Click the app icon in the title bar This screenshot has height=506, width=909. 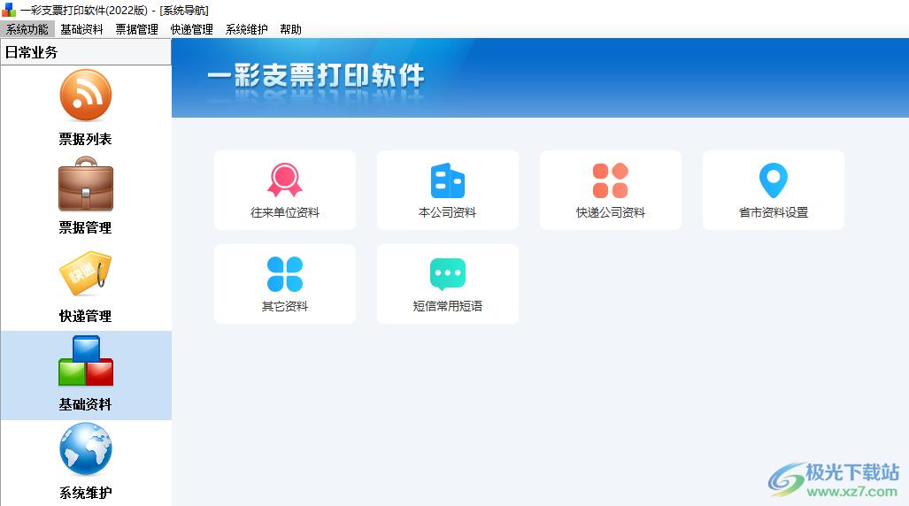pos(9,10)
